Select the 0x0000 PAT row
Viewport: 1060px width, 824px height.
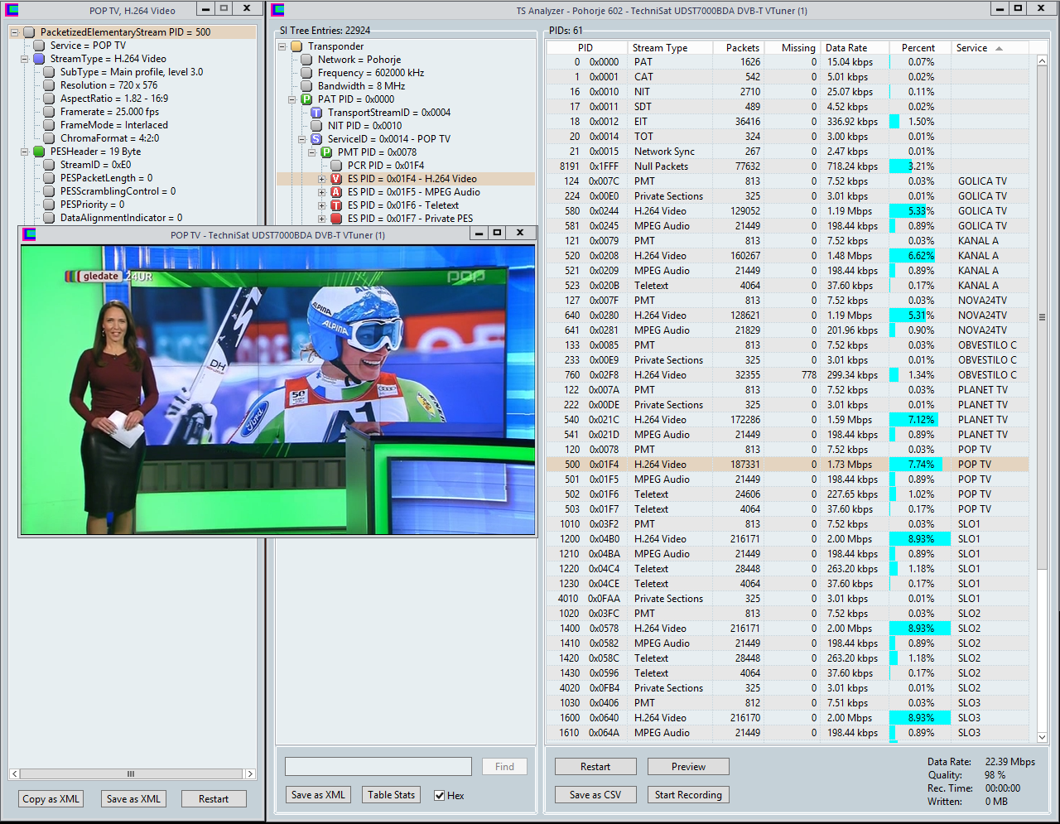[788, 62]
